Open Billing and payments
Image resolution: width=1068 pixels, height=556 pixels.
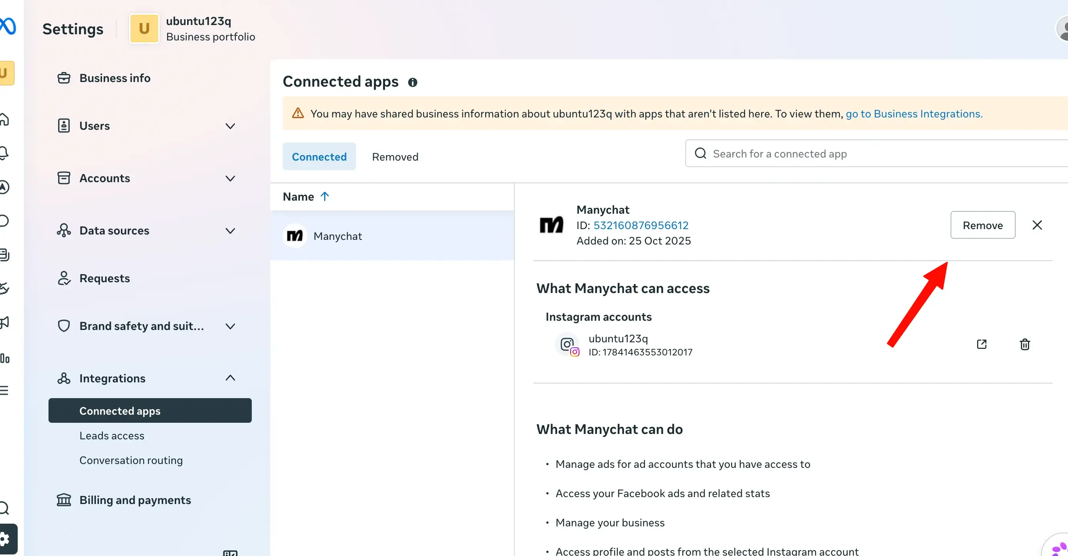pyautogui.click(x=150, y=500)
